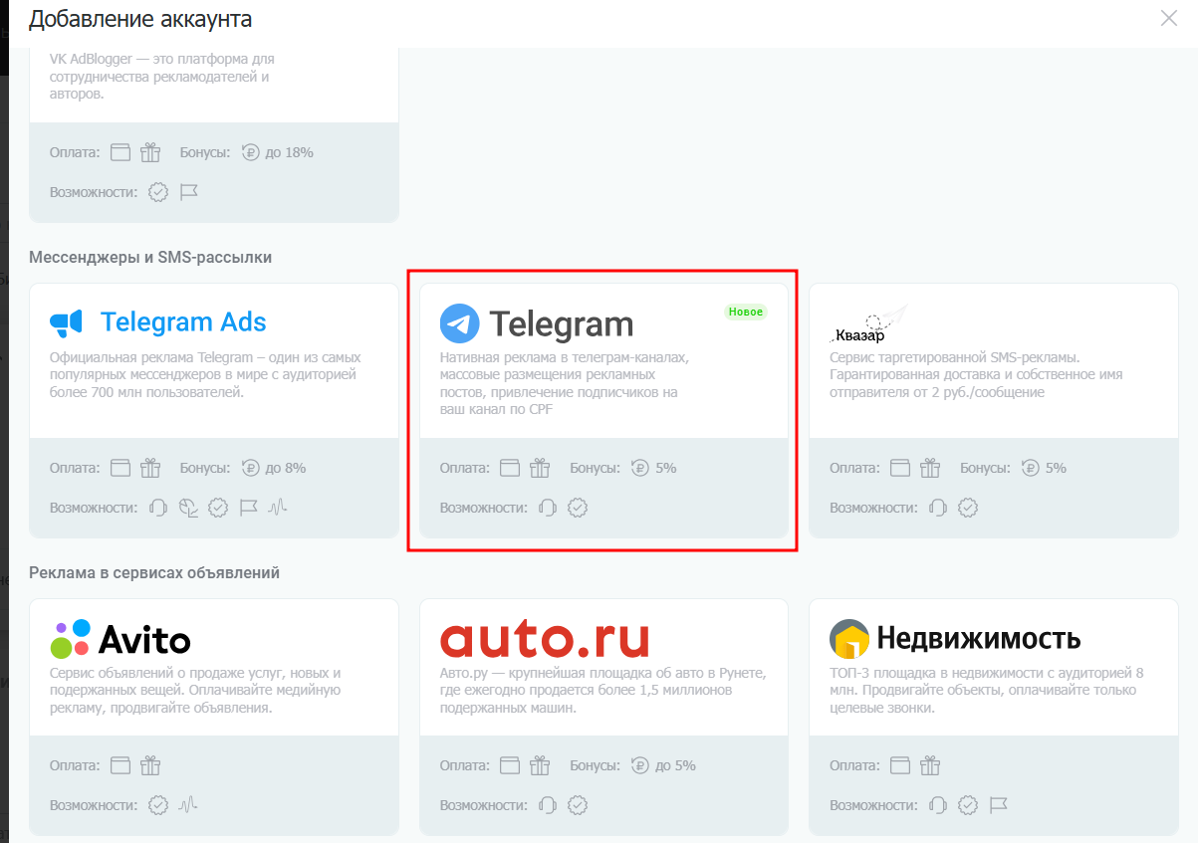Click the Нативная реклама в телеграм-каналах description

565,383
